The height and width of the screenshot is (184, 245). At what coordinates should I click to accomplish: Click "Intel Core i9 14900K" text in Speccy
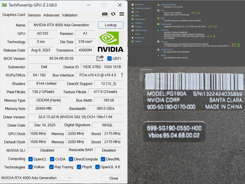[172, 13]
